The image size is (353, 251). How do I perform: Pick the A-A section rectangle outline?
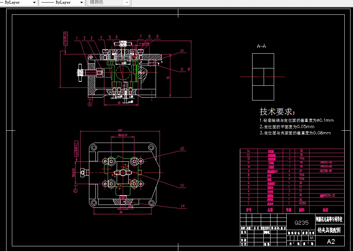[x=263, y=77]
